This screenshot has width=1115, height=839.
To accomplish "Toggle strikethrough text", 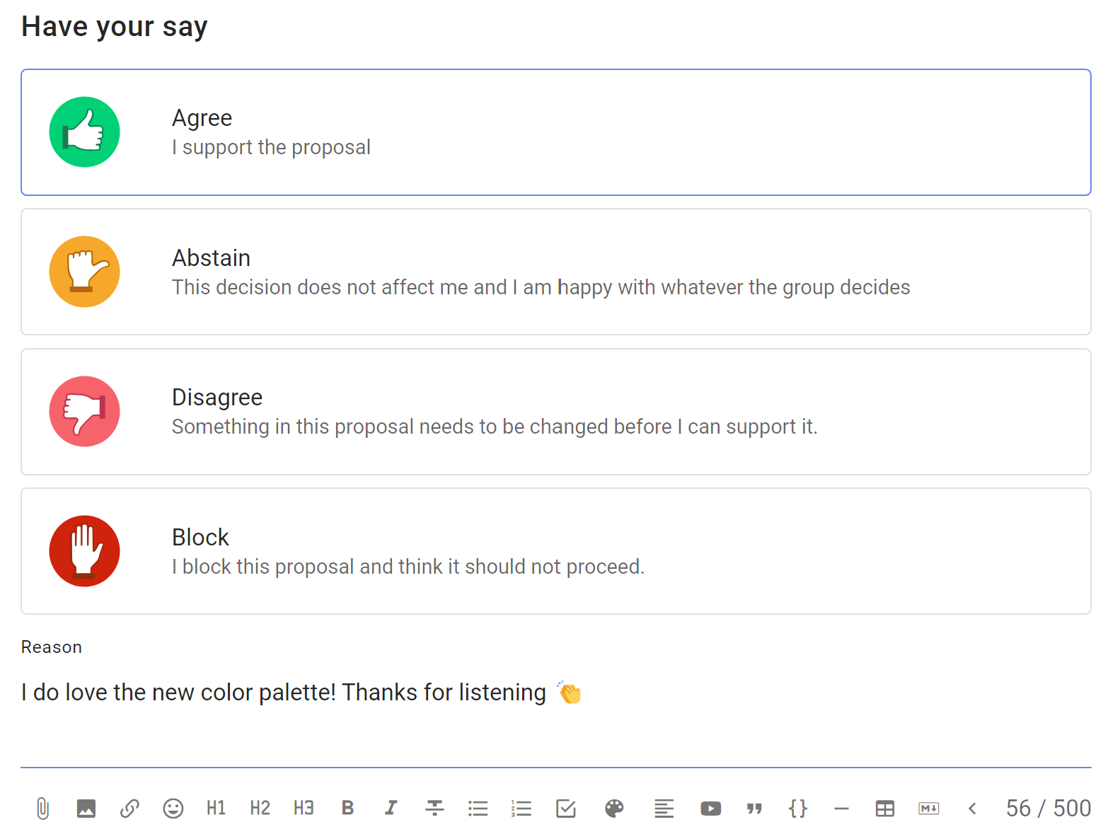I will (434, 808).
